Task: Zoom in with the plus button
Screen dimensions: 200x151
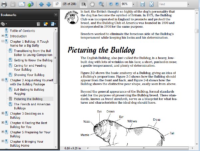Action: 117,4
